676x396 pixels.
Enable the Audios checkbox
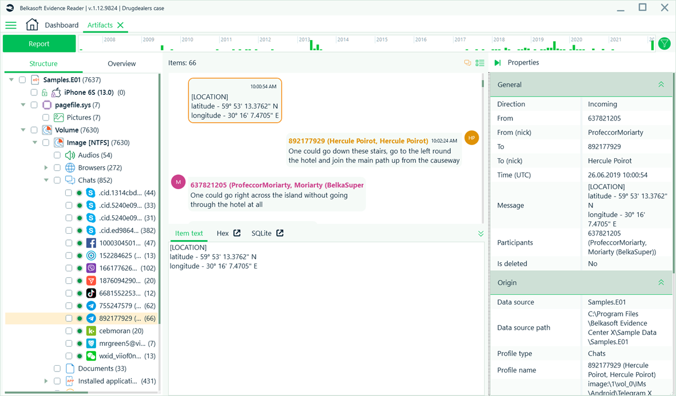tap(57, 155)
